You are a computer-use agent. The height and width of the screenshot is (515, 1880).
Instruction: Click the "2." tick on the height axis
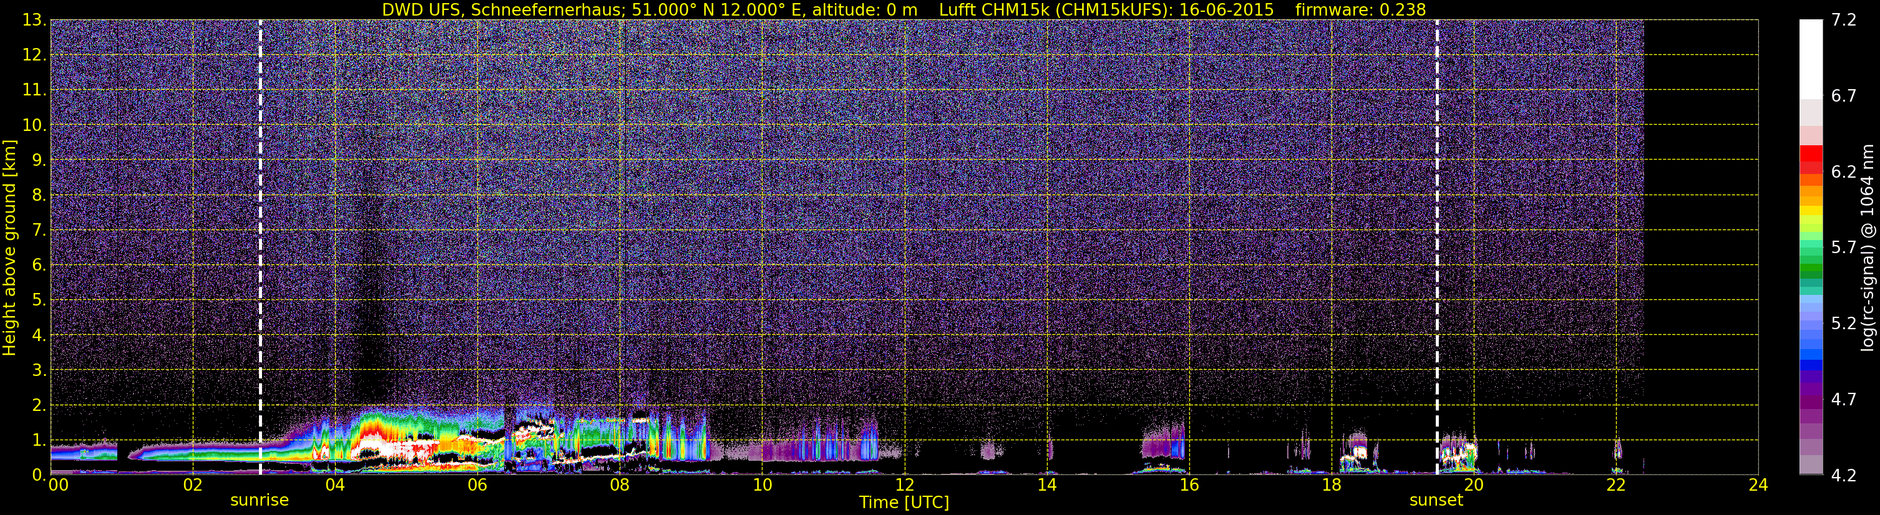39,406
